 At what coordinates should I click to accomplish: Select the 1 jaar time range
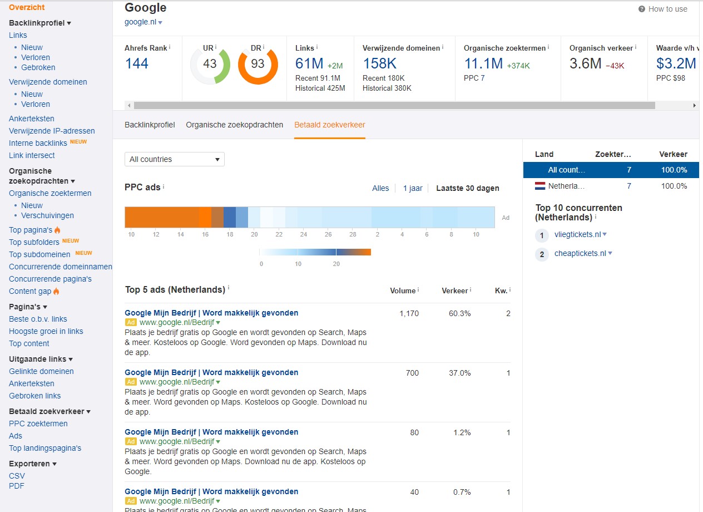[413, 188]
